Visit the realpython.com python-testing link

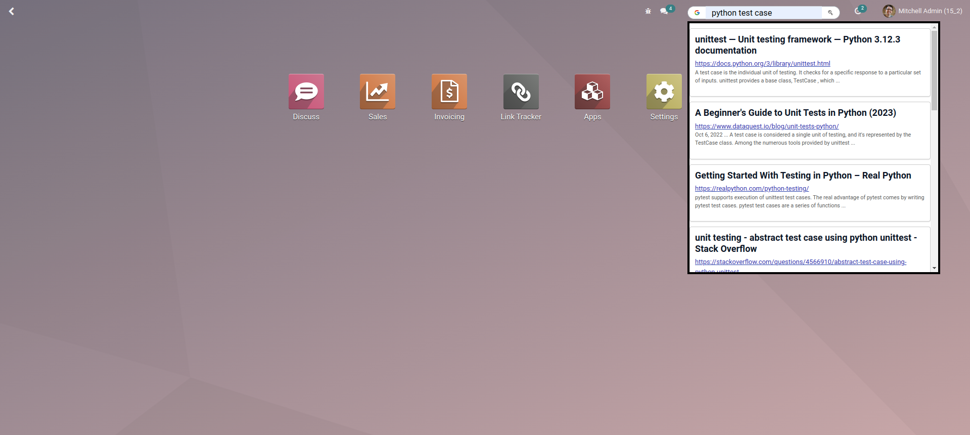click(752, 189)
